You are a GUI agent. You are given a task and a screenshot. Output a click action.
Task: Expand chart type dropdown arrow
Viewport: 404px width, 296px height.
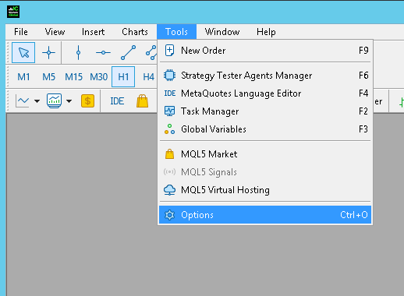(x=37, y=101)
